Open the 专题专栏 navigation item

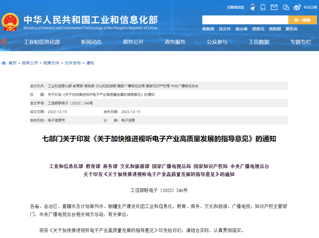pyautogui.click(x=301, y=42)
